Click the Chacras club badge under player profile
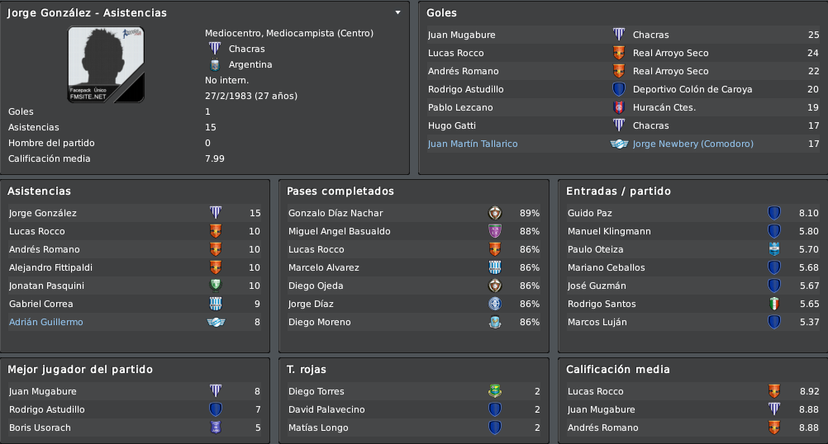The height and width of the screenshot is (444, 828). pyautogui.click(x=215, y=49)
